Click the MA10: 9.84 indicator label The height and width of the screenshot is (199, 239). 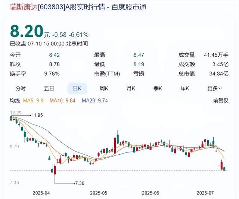click(x=62, y=101)
